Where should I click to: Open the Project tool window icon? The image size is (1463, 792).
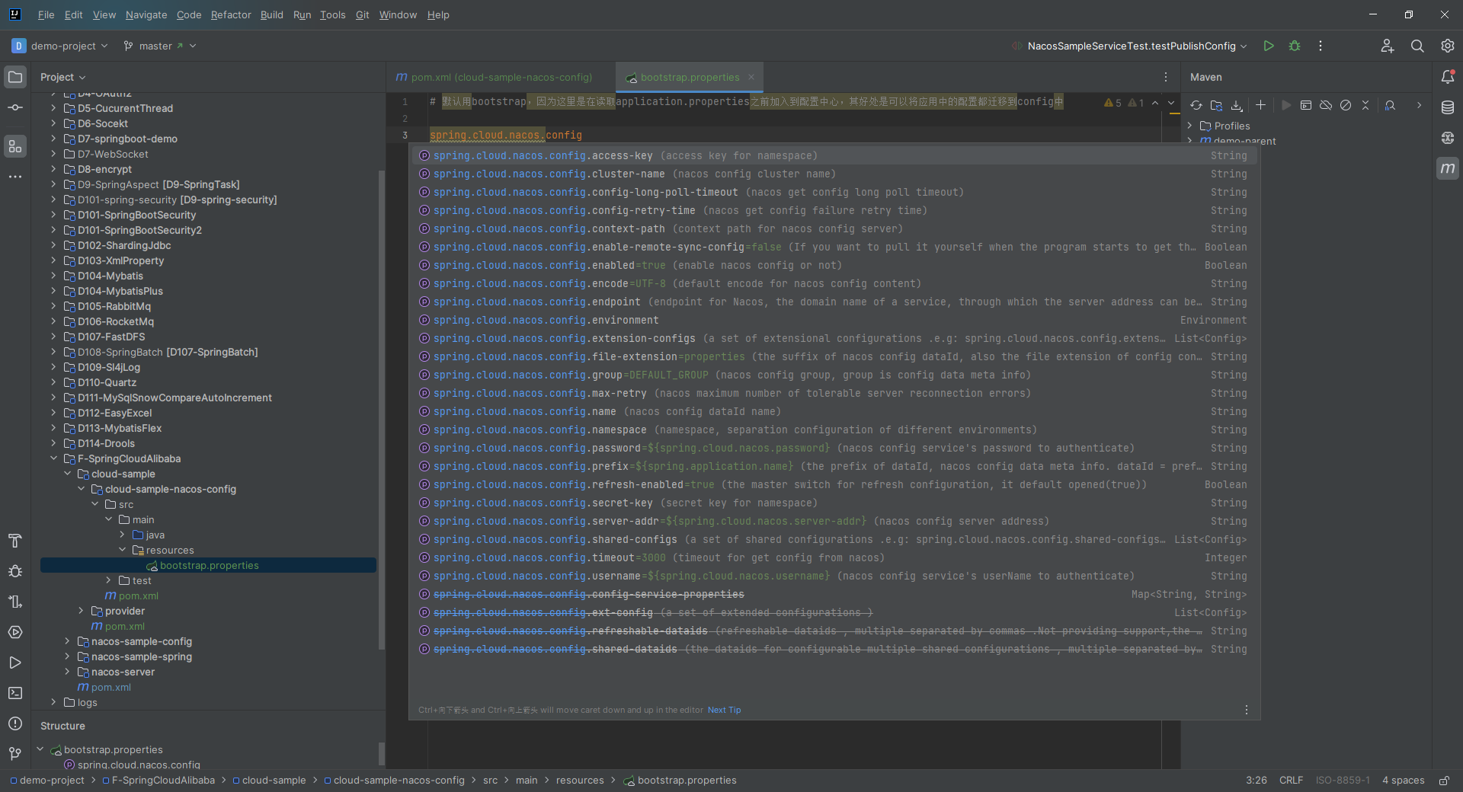[15, 77]
